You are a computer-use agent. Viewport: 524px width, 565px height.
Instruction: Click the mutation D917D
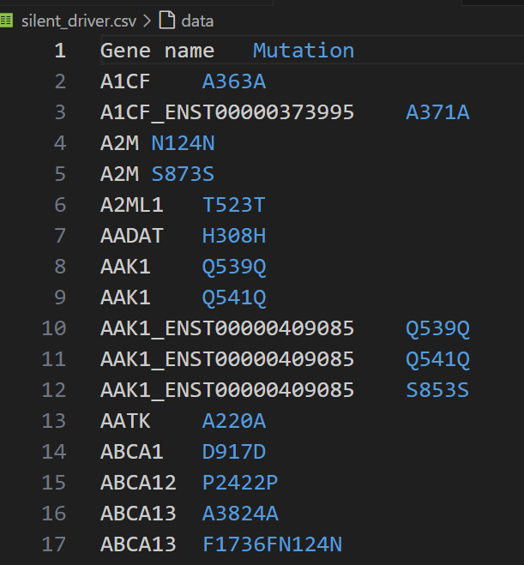coord(234,452)
